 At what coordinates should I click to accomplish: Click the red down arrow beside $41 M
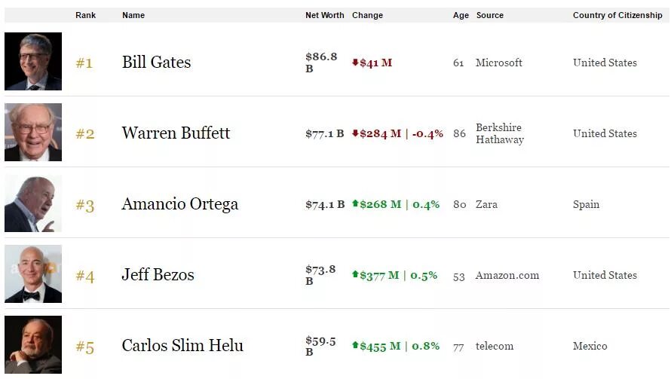tap(355, 63)
